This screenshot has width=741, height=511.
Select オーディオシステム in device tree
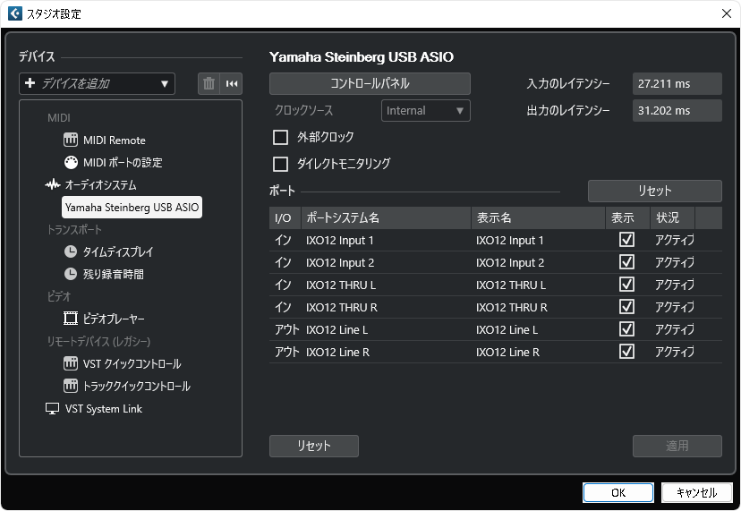pos(100,184)
